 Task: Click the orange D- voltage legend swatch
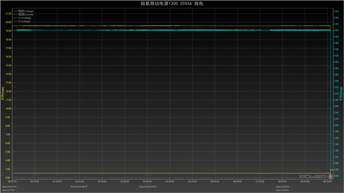pyautogui.click(x=16, y=21)
